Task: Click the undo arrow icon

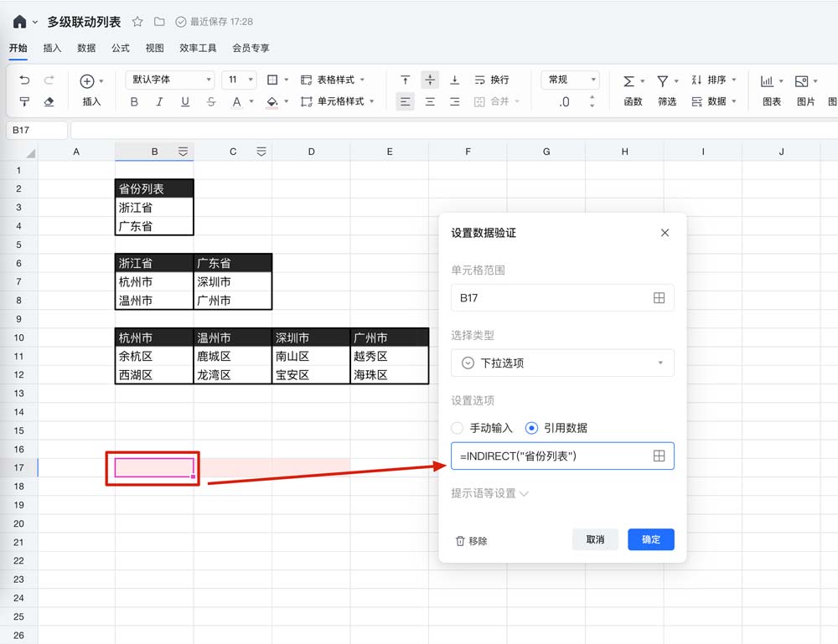Action: [x=24, y=80]
